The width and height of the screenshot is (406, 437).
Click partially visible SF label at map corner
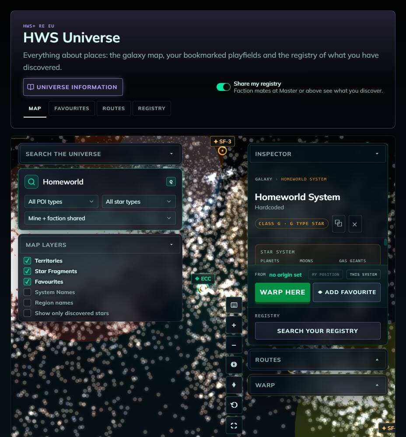click(x=388, y=428)
